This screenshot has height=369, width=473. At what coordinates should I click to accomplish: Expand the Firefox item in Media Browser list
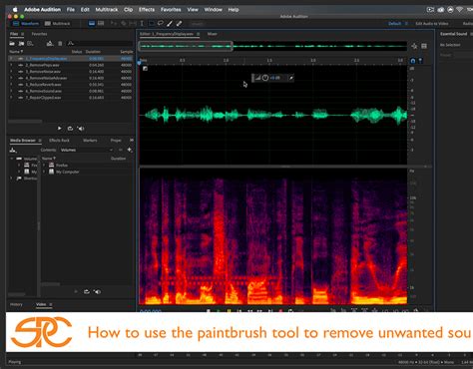pos(44,165)
